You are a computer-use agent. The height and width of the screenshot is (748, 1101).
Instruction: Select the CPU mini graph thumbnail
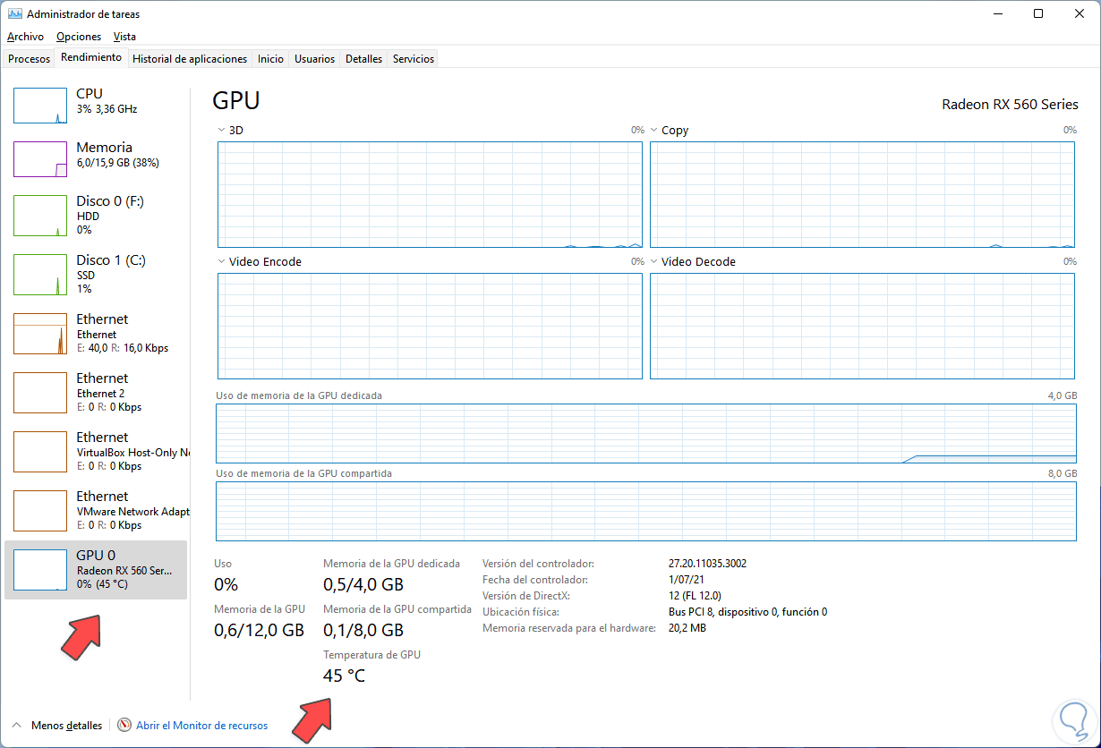click(x=40, y=106)
